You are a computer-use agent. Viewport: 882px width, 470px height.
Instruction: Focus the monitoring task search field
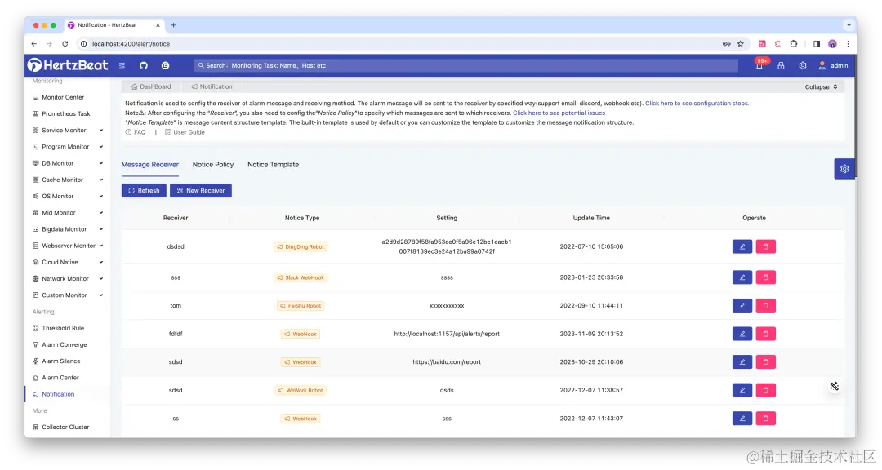465,66
